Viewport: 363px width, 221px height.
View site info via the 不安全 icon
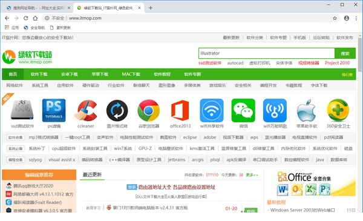[47, 18]
